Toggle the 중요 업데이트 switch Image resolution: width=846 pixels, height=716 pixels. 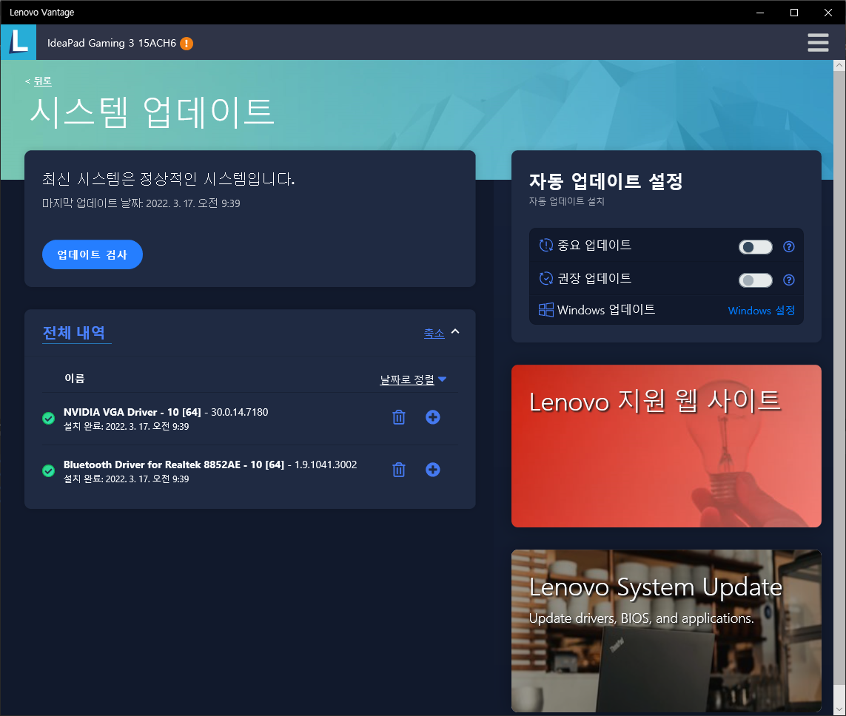tap(756, 247)
